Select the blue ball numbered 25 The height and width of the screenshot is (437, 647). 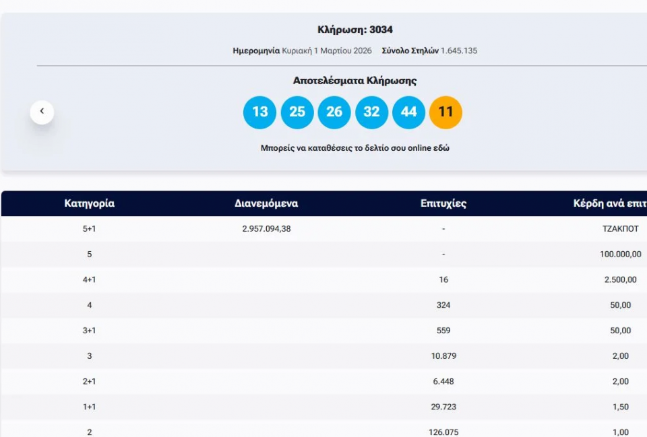(297, 112)
